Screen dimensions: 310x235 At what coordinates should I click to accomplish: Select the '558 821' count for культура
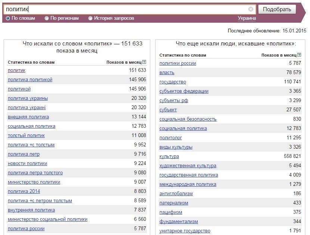click(x=292, y=156)
